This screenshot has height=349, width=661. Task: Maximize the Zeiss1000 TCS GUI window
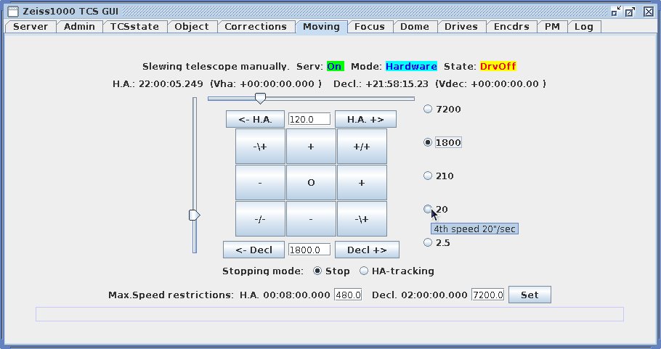(630, 12)
